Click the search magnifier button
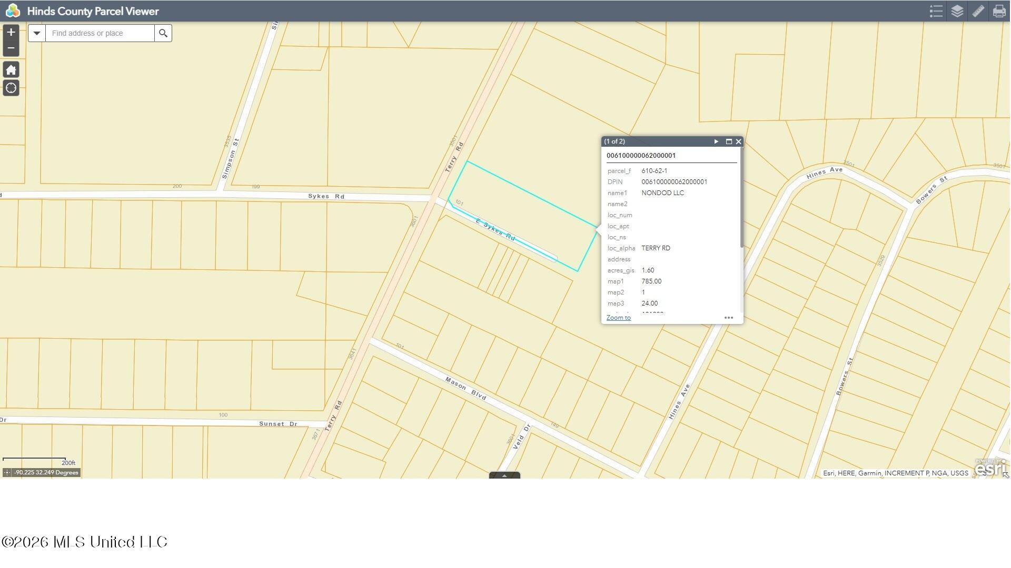 point(163,33)
